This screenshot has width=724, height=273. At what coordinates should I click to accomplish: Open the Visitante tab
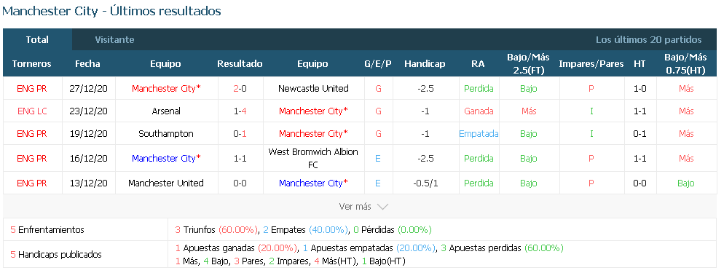coord(114,39)
